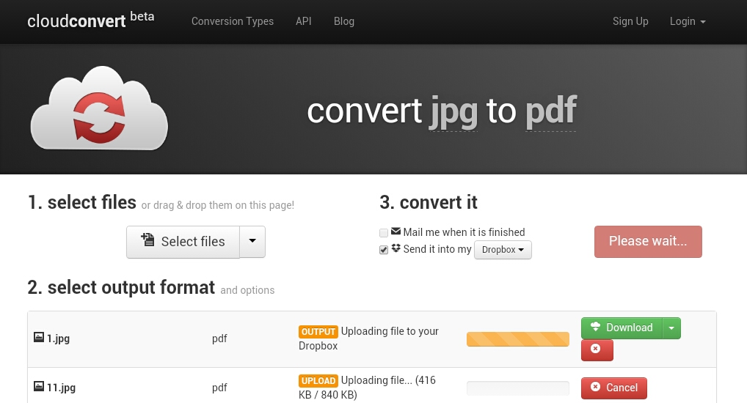This screenshot has width=747, height=403.
Task: Click the file-add icon in Select files
Action: [147, 240]
